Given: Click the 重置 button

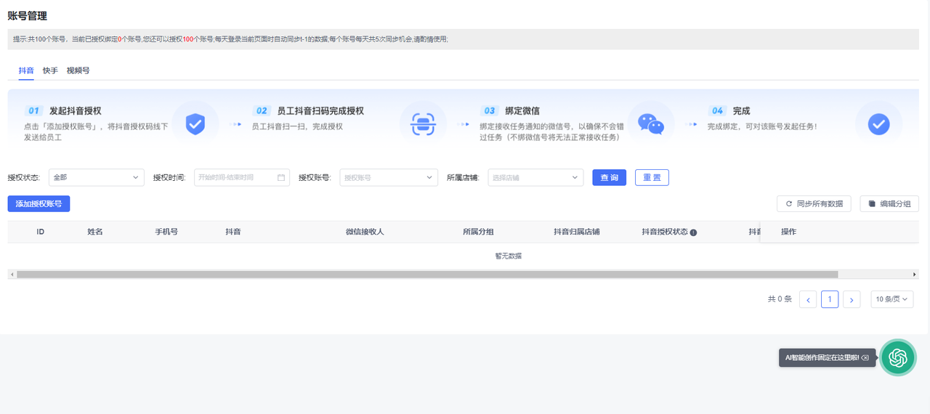Looking at the screenshot, I should pos(652,177).
